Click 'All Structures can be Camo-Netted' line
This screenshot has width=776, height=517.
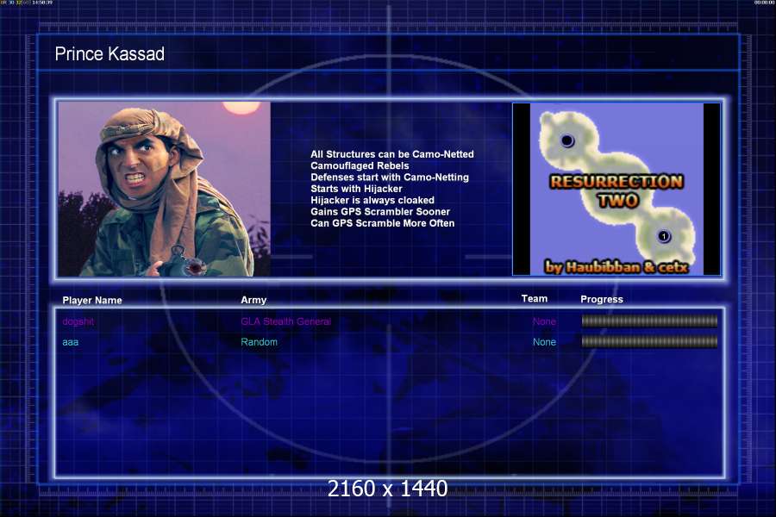tap(392, 154)
